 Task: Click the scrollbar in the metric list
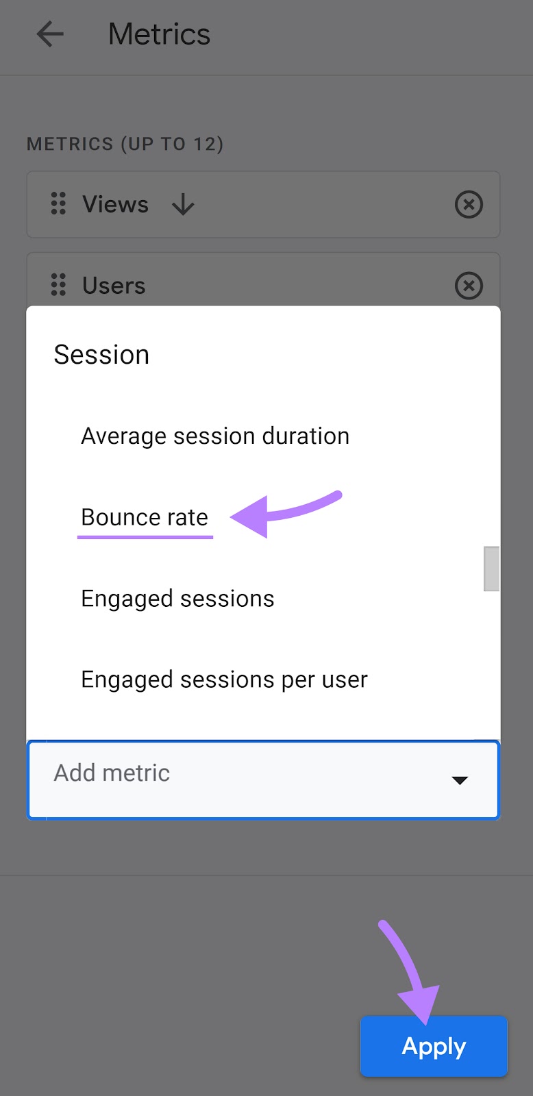pos(491,569)
